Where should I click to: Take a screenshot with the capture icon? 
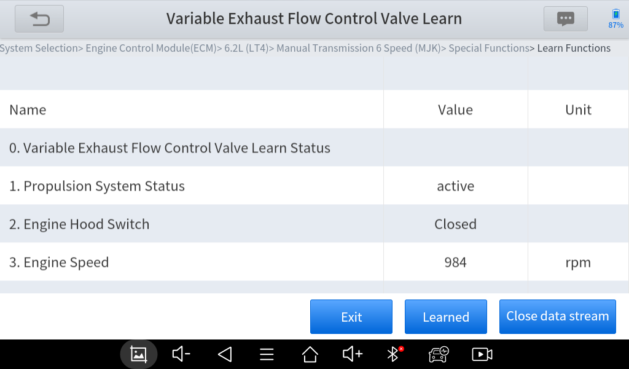pos(139,354)
